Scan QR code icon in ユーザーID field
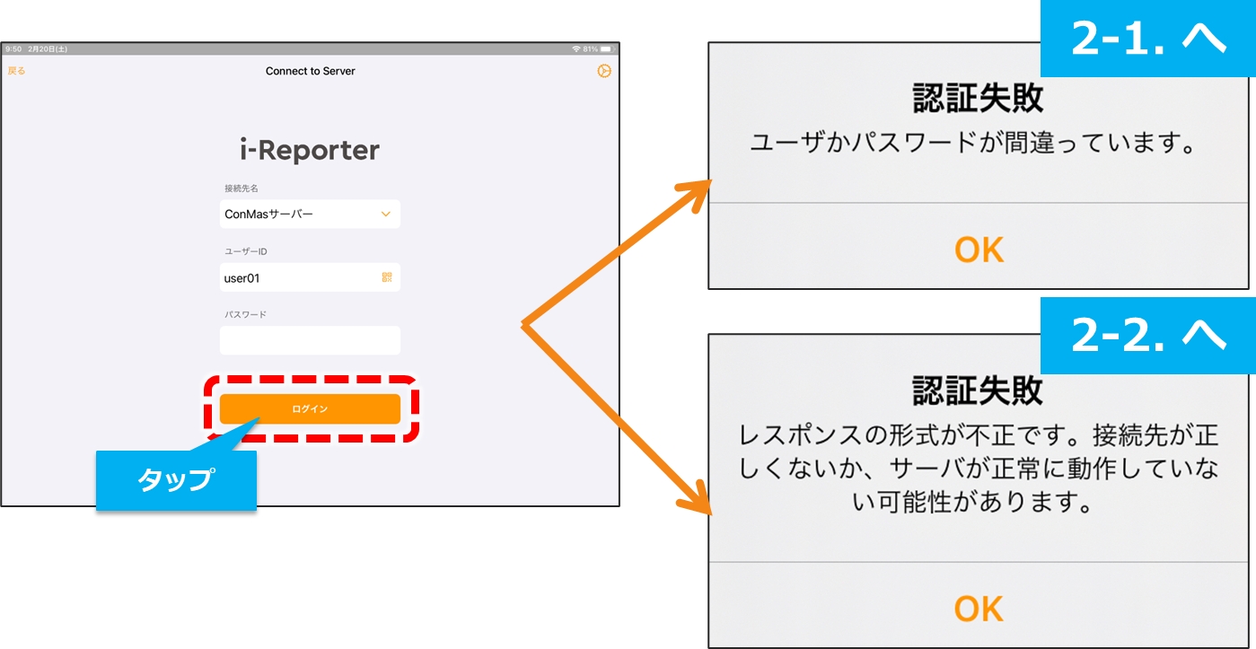1256x649 pixels. 387,277
